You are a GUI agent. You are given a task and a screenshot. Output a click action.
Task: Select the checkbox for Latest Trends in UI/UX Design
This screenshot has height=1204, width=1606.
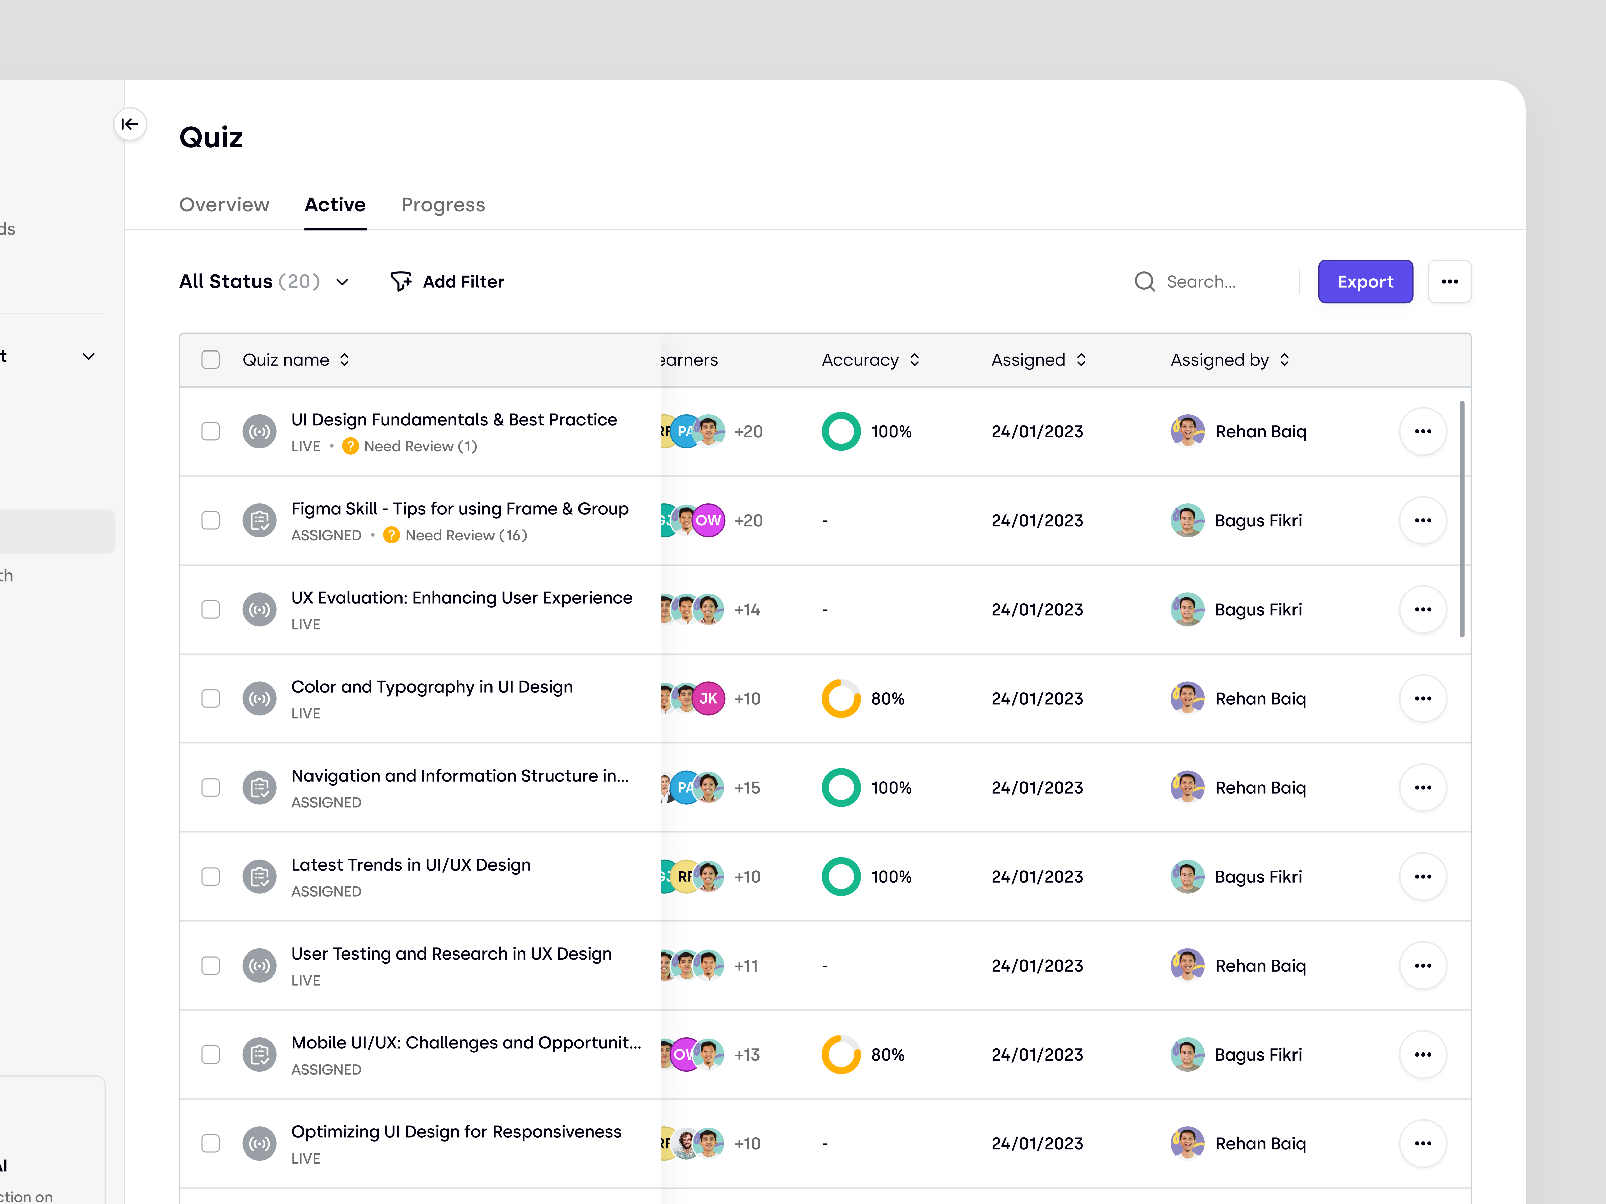[210, 876]
